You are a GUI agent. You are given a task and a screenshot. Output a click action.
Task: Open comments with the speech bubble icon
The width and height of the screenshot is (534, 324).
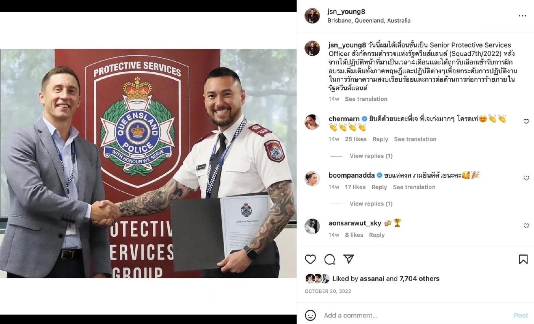point(330,260)
